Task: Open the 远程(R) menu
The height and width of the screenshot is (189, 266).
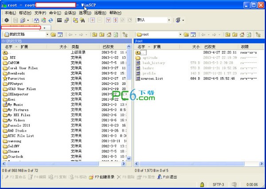Action: 100,13
